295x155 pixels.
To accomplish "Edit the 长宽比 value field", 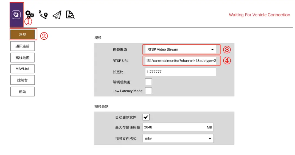I will pos(180,72).
